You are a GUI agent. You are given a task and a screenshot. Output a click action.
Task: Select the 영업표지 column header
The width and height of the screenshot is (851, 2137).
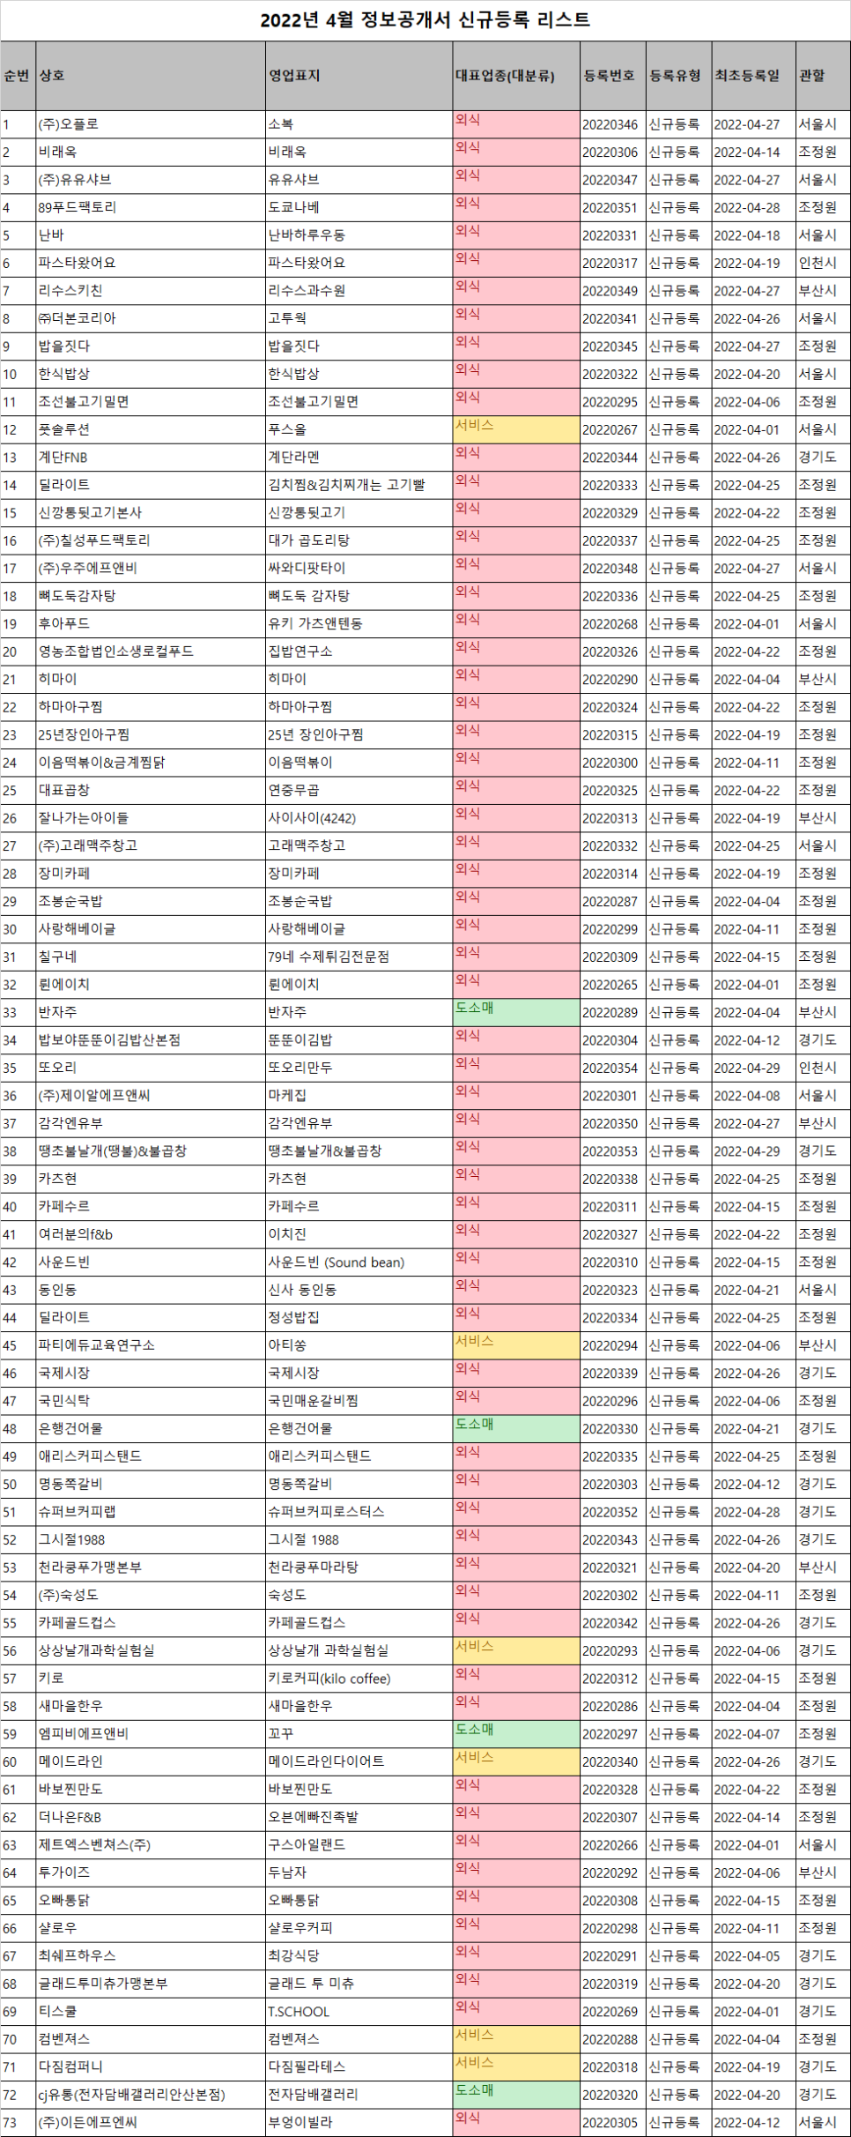359,76
